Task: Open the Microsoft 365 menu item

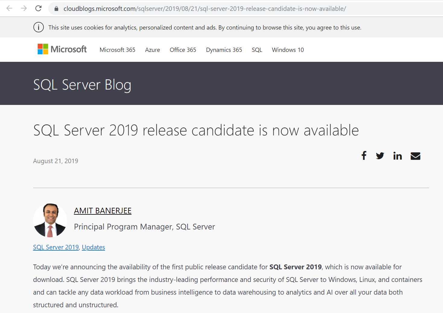Action: tap(117, 50)
